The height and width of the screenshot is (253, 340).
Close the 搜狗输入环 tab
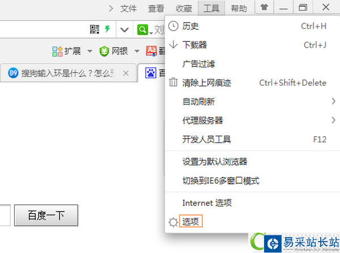(x=126, y=73)
